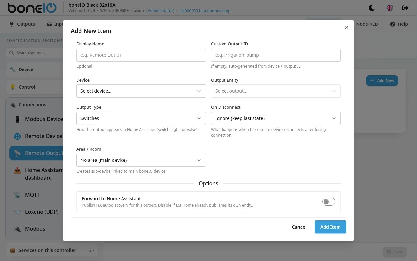The height and width of the screenshot is (261, 417).
Task: Click the Services package box icon
Action: 13,250
